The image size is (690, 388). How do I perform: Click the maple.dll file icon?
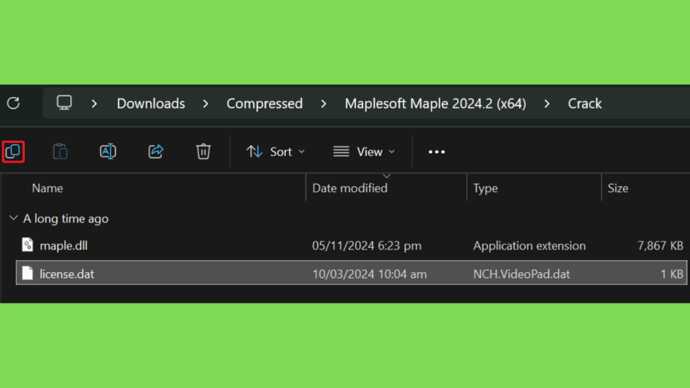click(27, 245)
